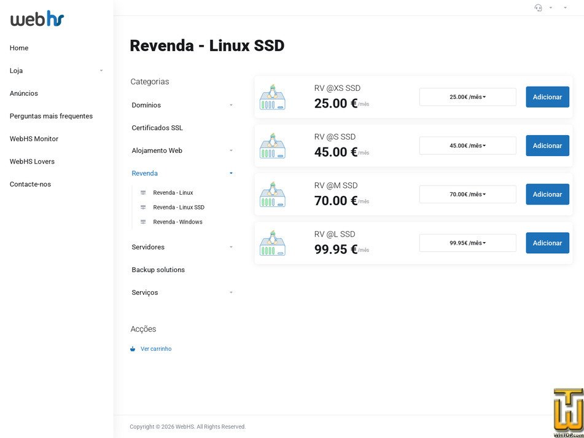
Task: Click the icon beside Revenda - Linux SSD
Action: 143,207
